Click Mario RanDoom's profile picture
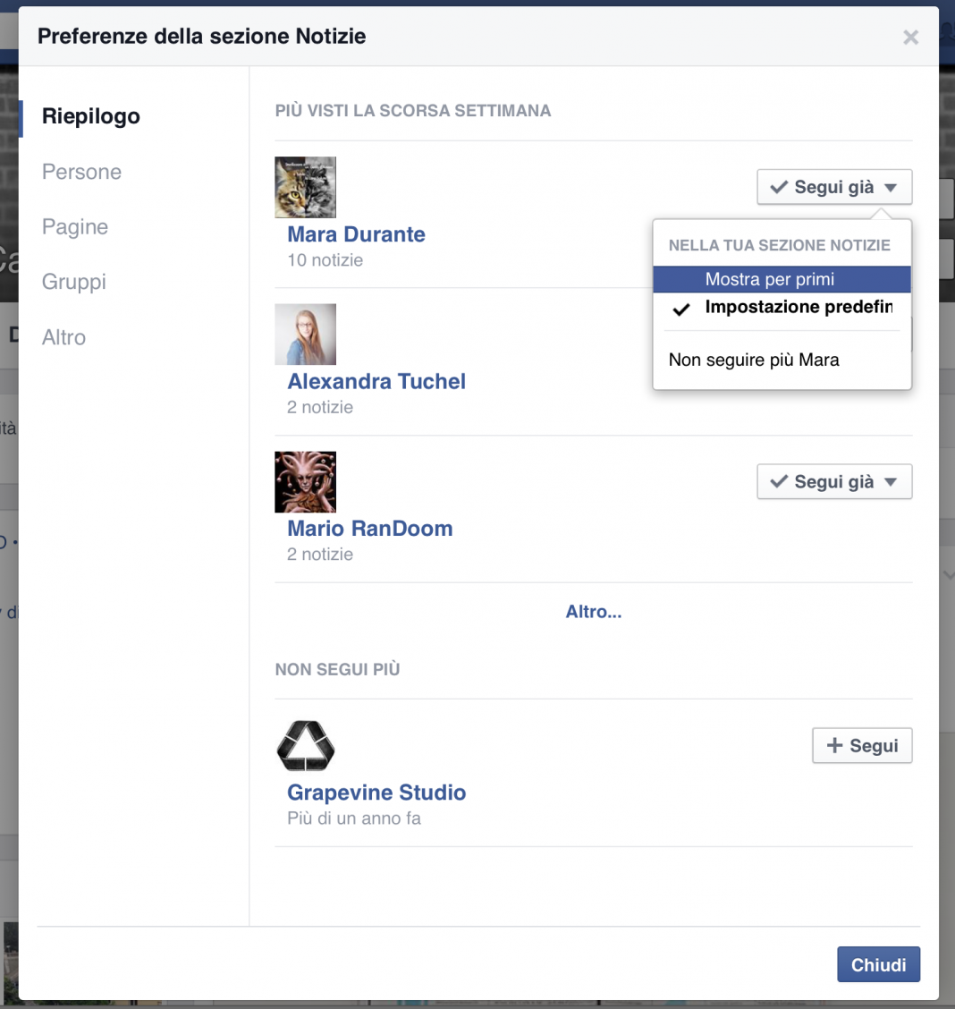 coord(305,481)
